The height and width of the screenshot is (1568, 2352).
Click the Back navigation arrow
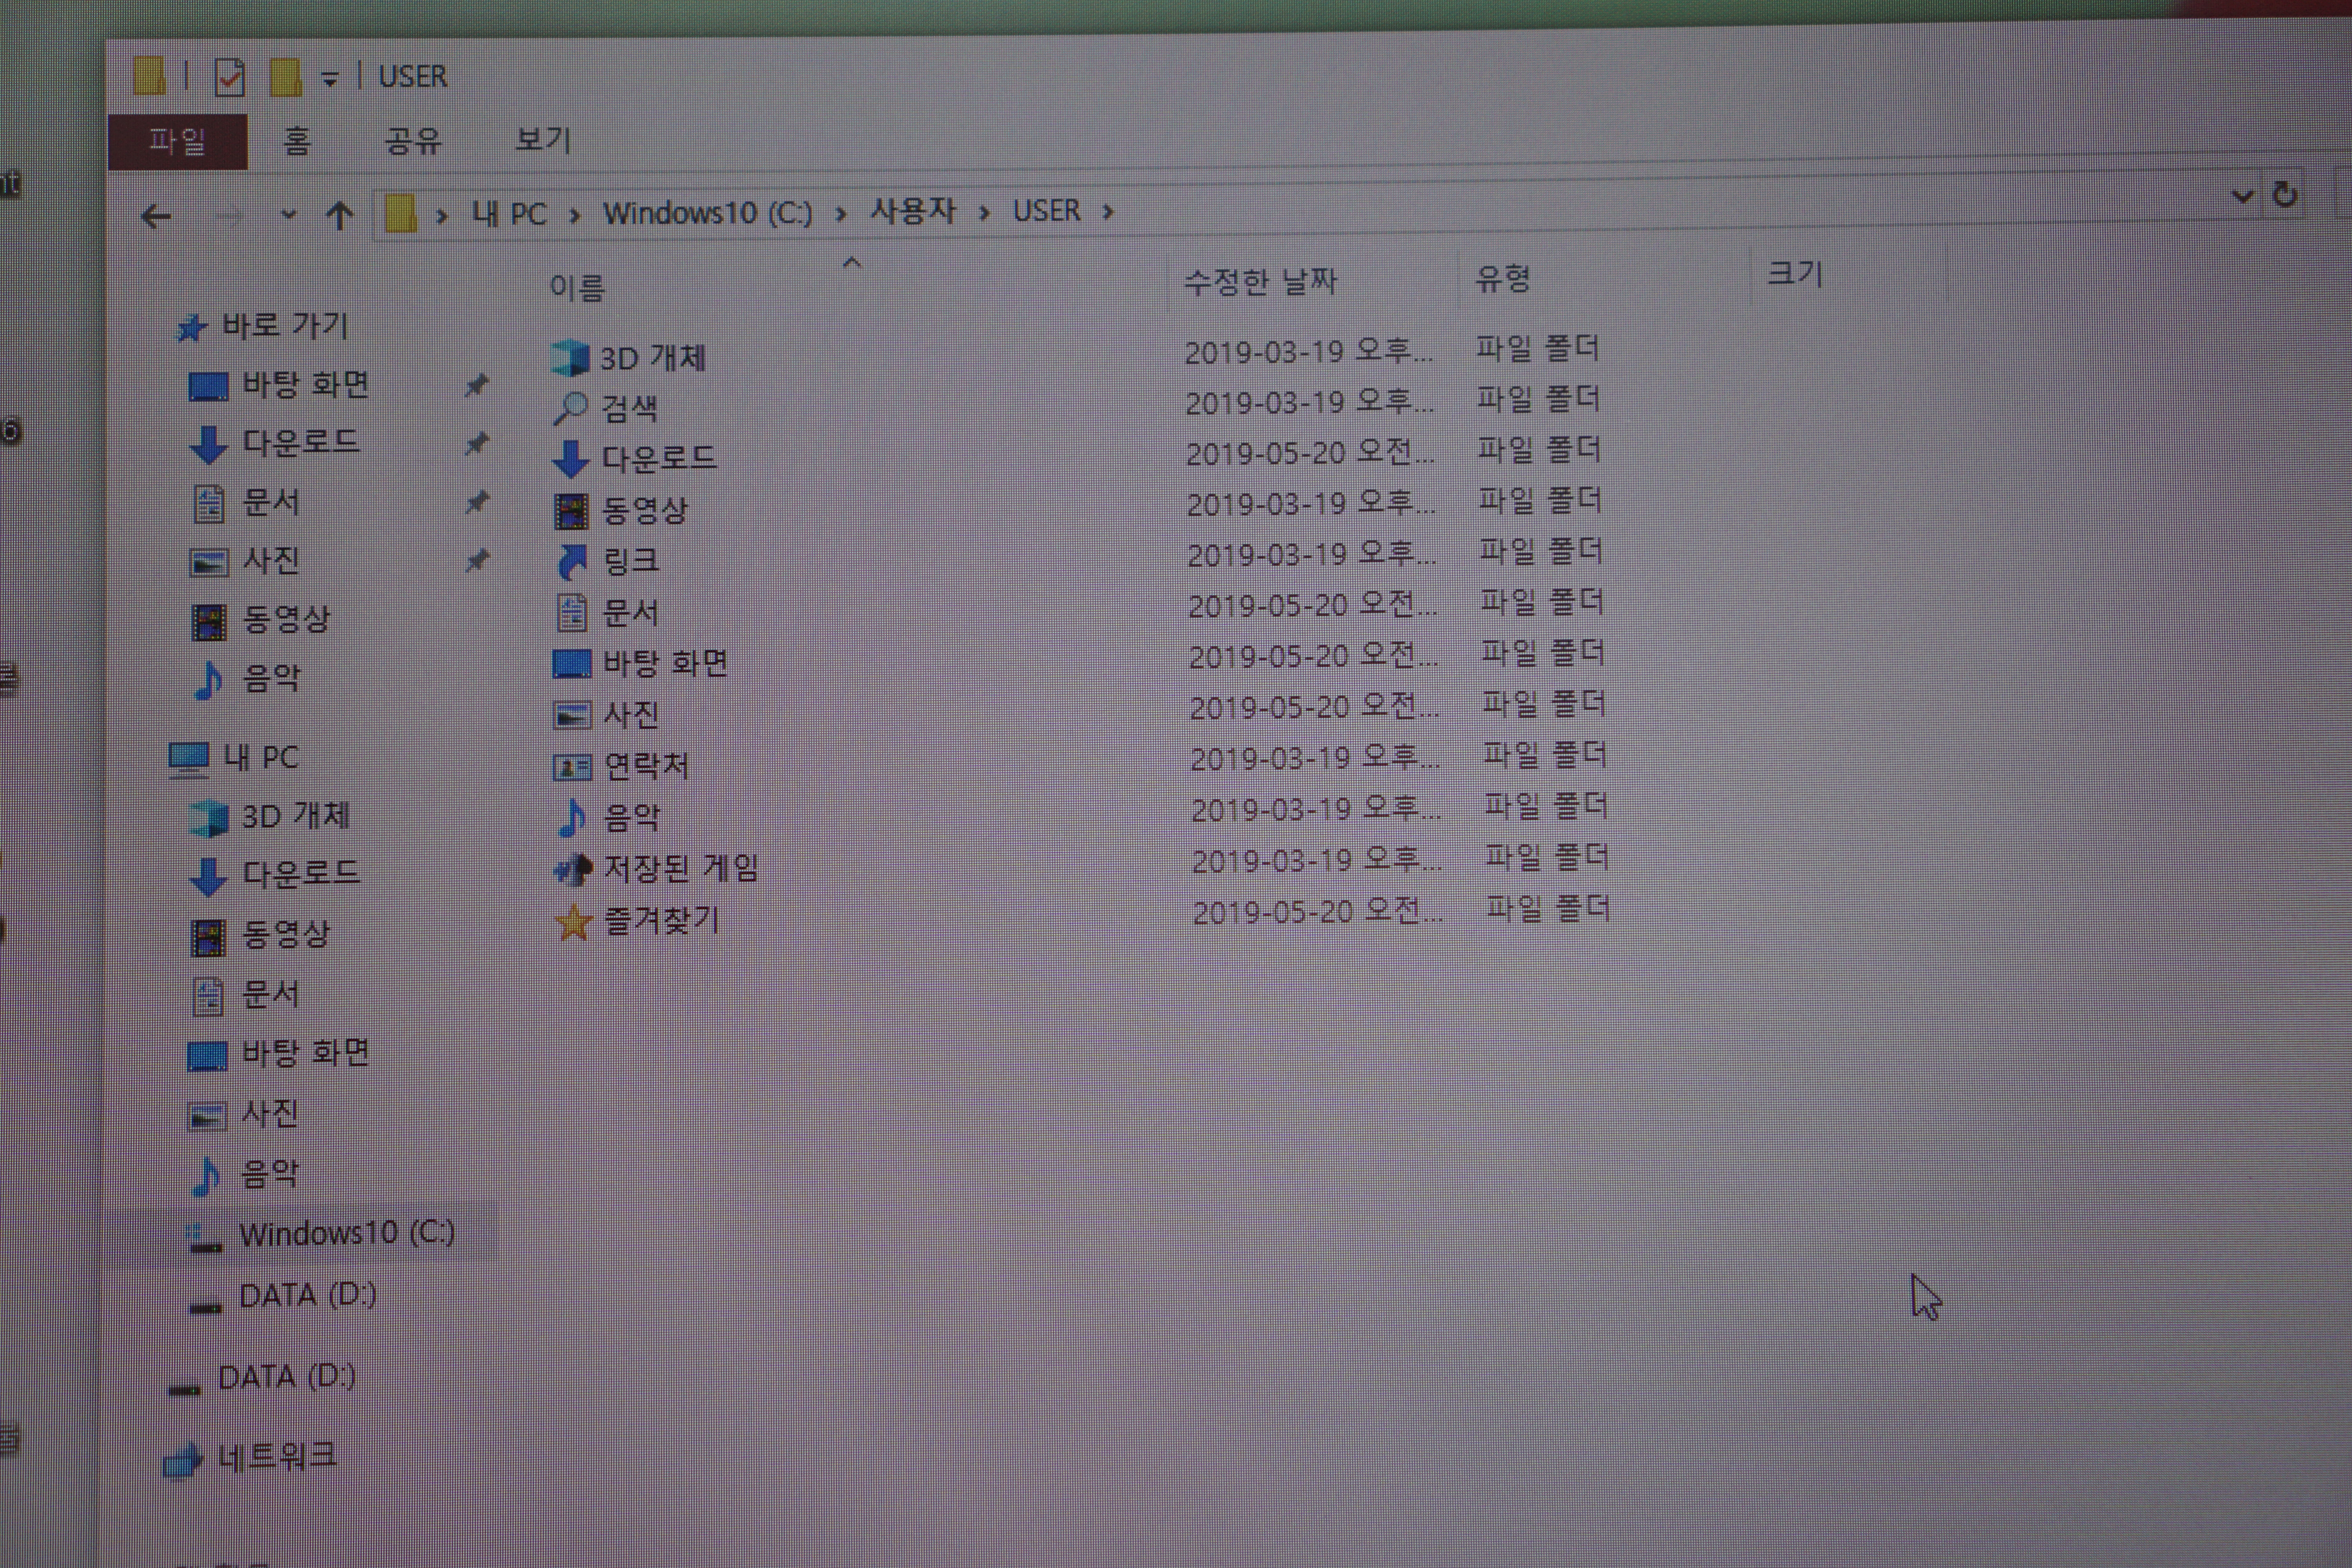click(x=156, y=216)
